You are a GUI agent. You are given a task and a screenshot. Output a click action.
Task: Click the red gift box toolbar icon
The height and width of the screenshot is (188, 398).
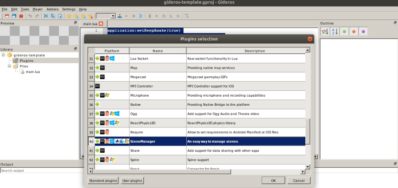click(21, 16)
